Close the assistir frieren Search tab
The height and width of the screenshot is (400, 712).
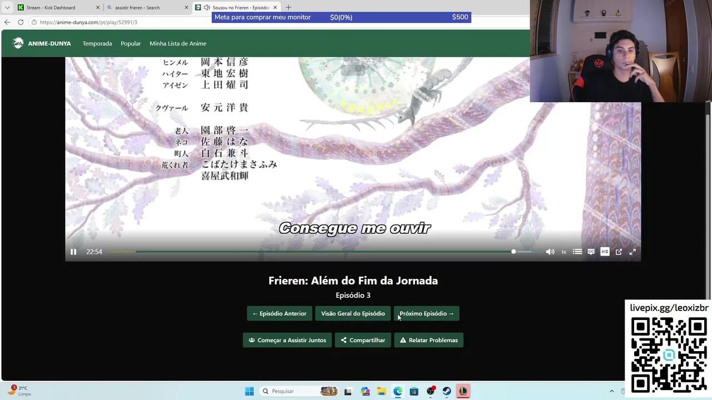(x=186, y=8)
